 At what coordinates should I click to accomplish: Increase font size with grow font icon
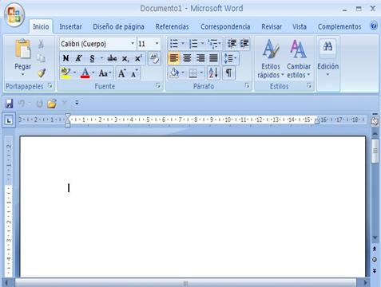121,73
